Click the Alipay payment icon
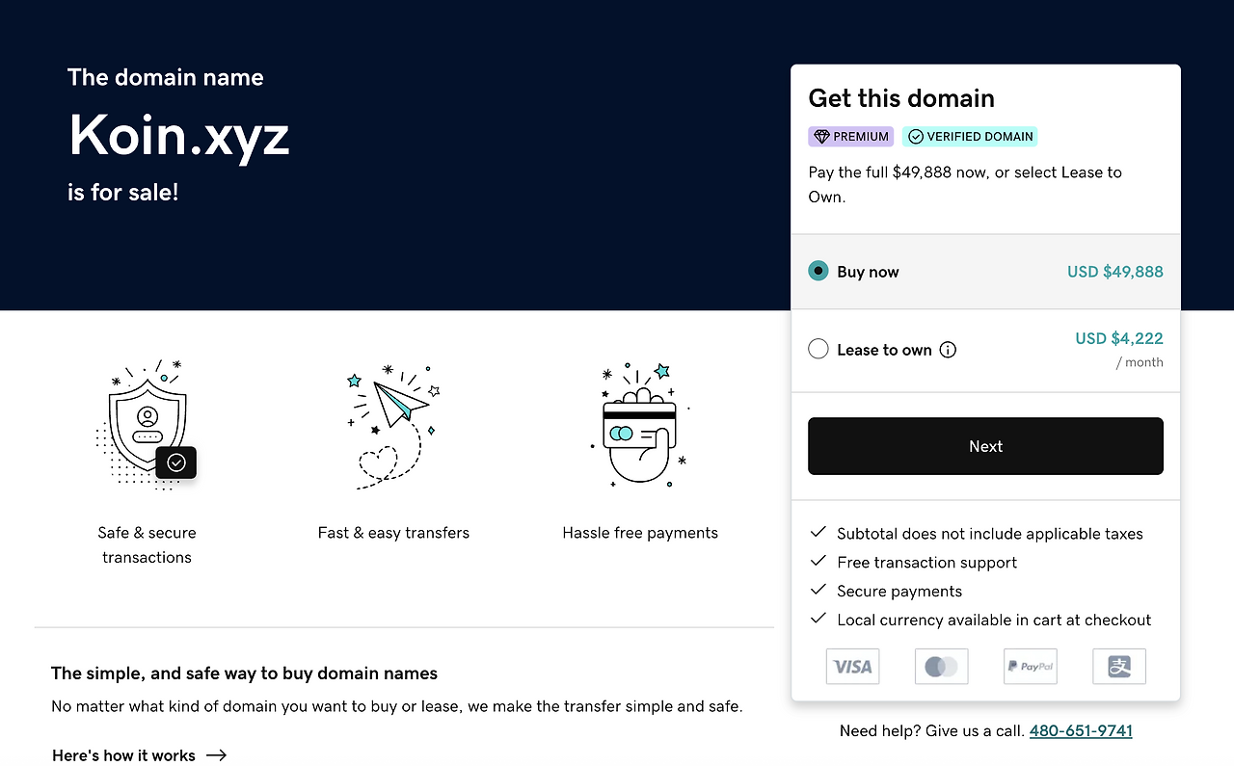1234x766 pixels. click(1118, 666)
